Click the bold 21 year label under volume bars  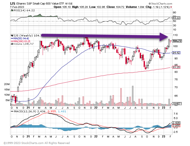pyautogui.click(x=28, y=108)
